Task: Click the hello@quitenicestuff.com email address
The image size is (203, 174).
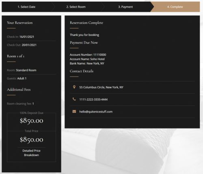Action: tap(96, 112)
